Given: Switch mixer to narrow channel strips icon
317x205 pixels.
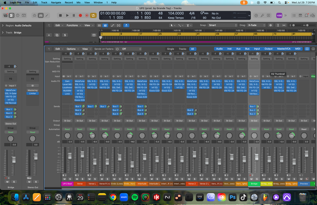Looking at the screenshot, I should 307,49.
